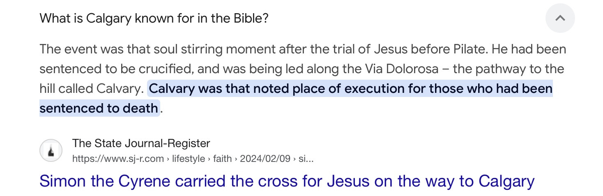Click "lifestyle" in the URL breadcrumb

click(x=189, y=159)
